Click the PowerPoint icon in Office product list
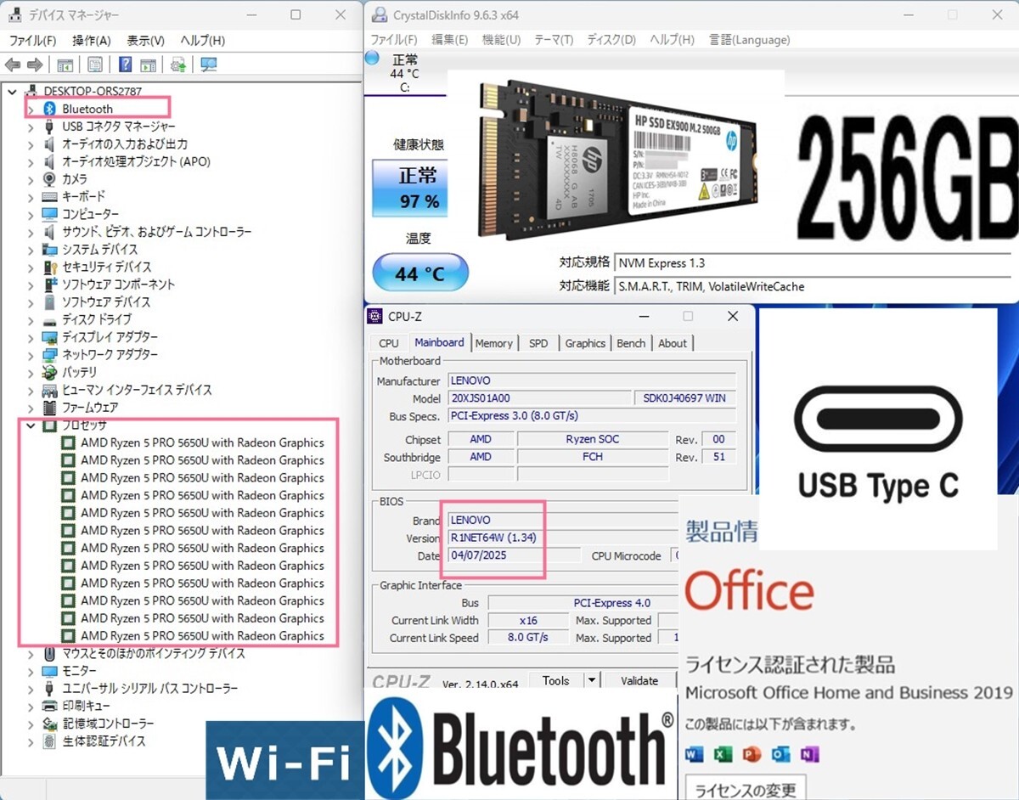 tap(752, 754)
